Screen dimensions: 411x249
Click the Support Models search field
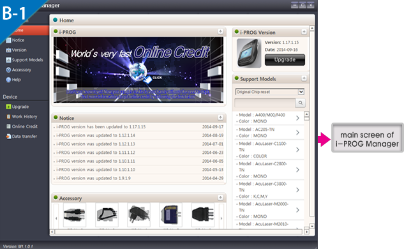[x=265, y=103]
